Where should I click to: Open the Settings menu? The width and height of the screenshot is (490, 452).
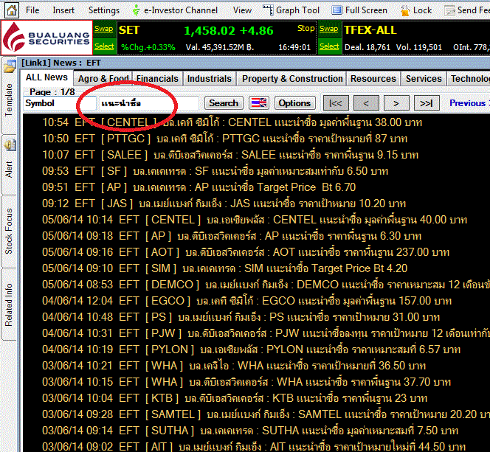point(104,10)
